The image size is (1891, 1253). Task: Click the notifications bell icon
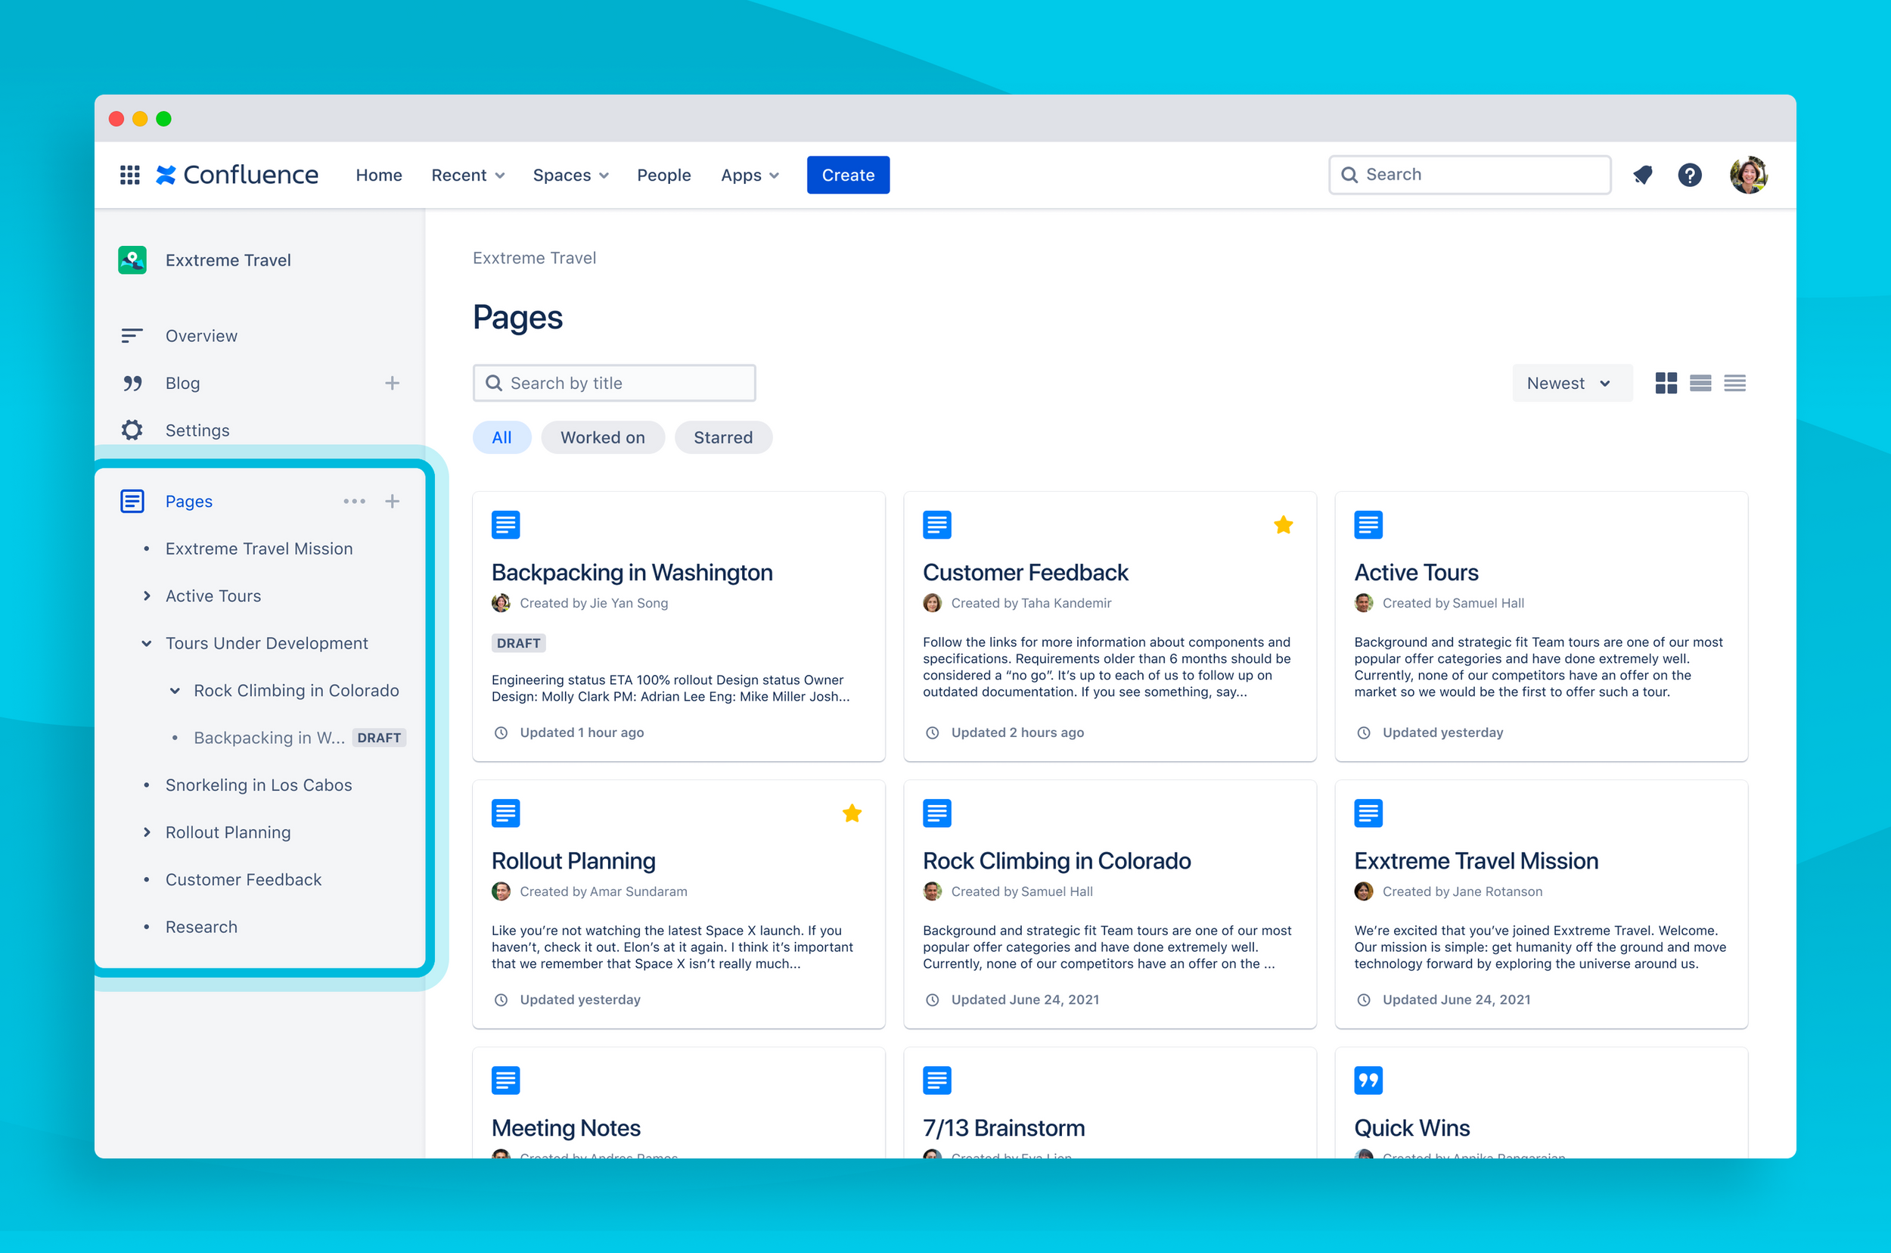[1642, 175]
